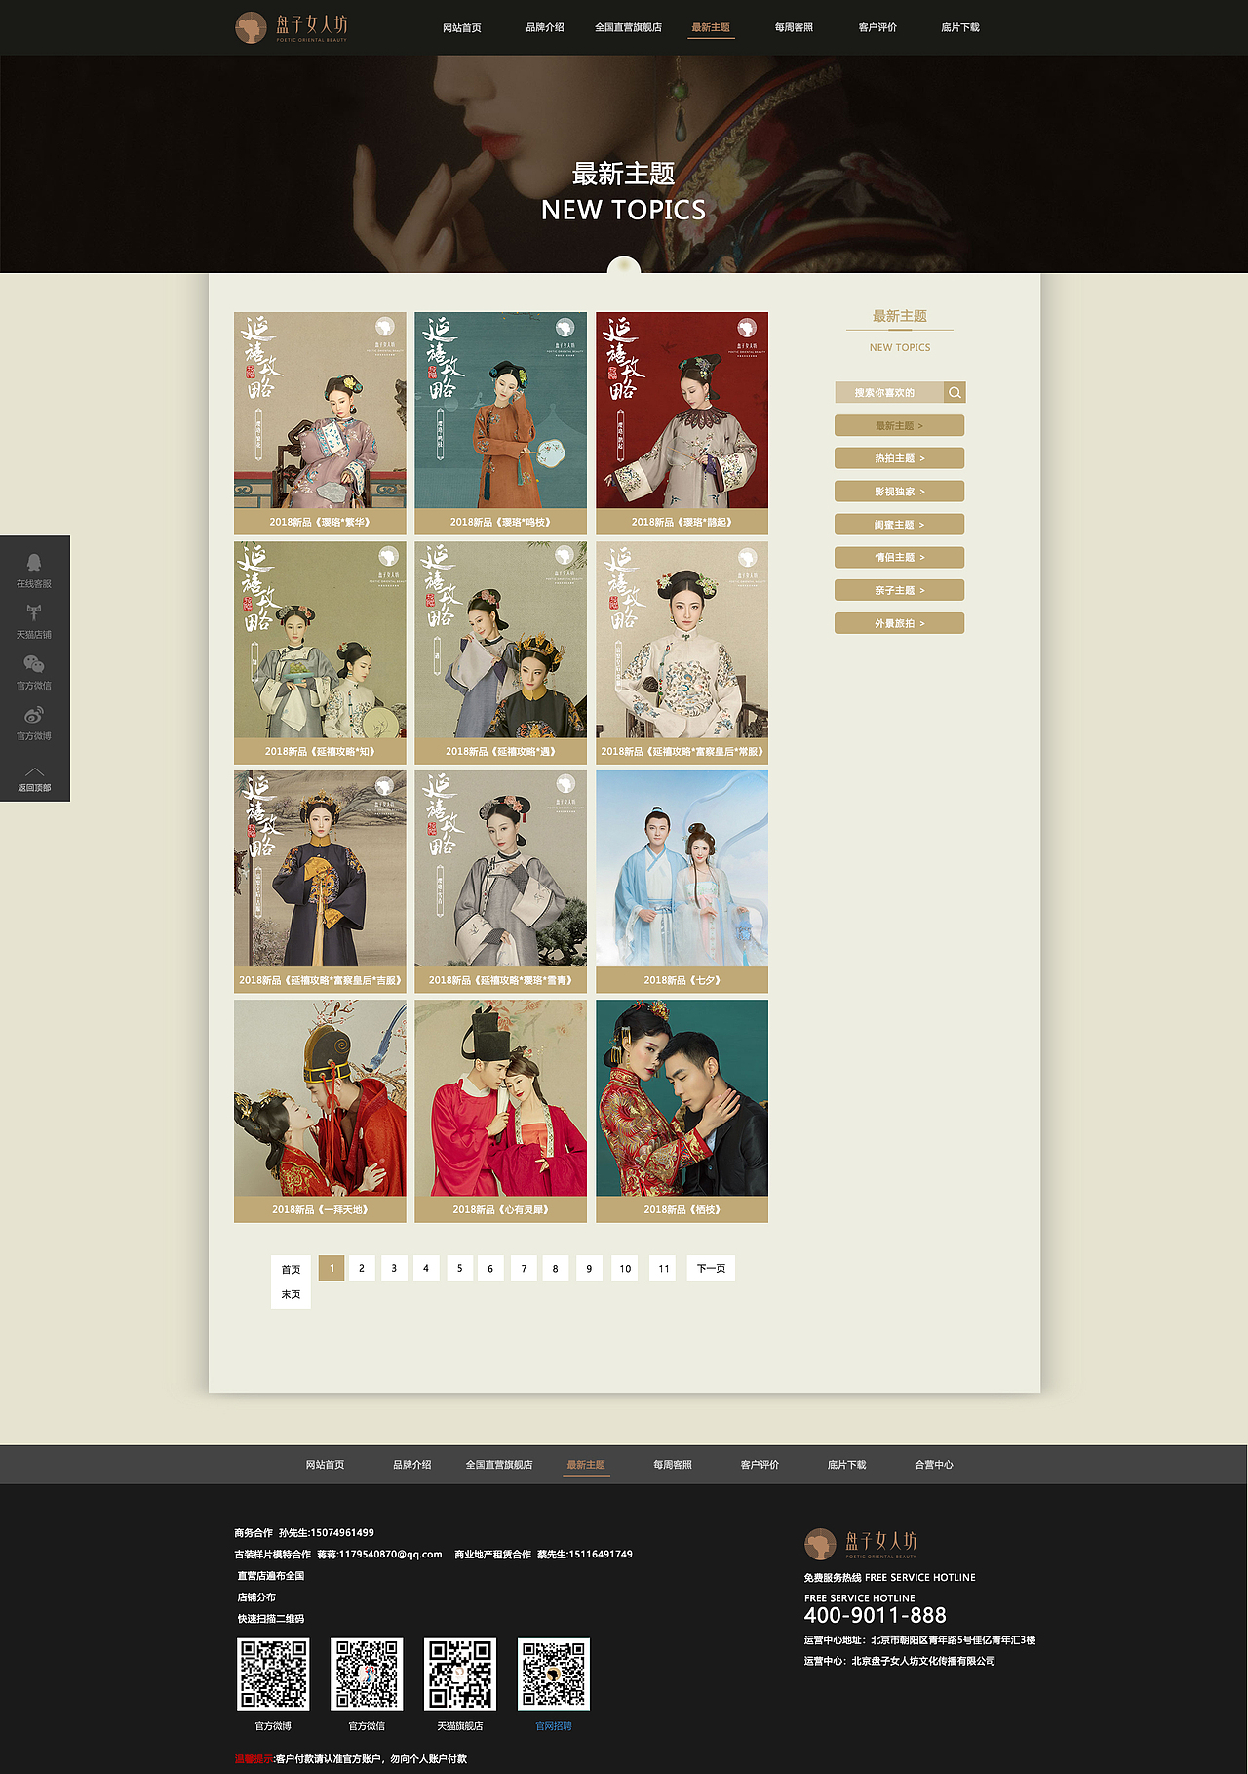Go to page 3
The width and height of the screenshot is (1248, 1774).
pos(394,1268)
